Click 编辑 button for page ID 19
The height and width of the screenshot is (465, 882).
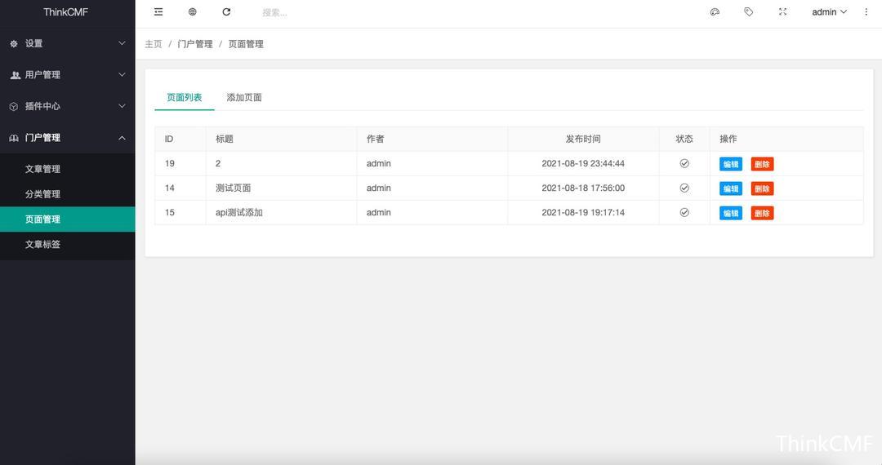click(x=730, y=164)
